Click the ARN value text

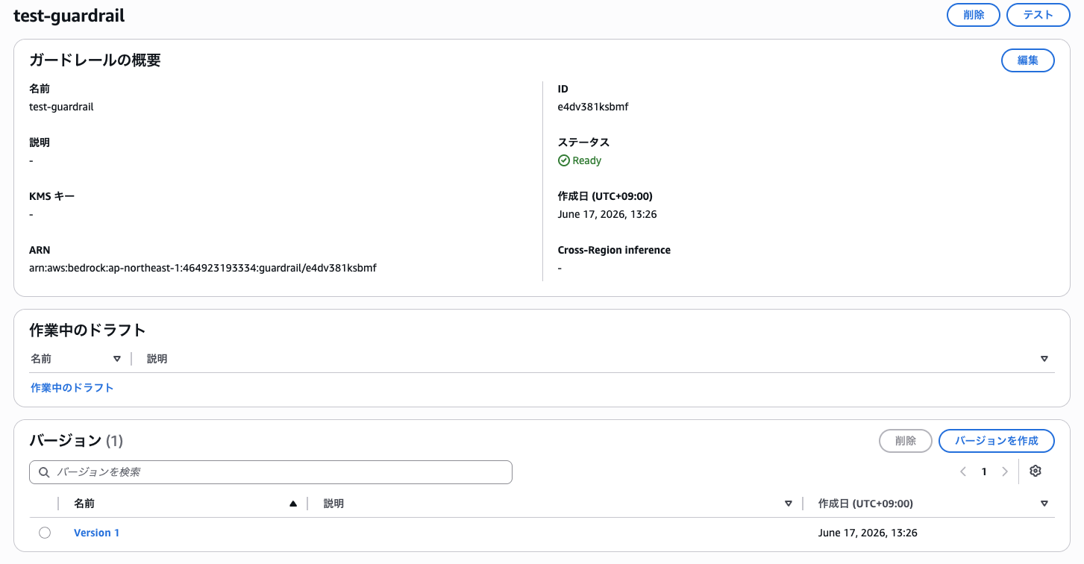tap(203, 268)
